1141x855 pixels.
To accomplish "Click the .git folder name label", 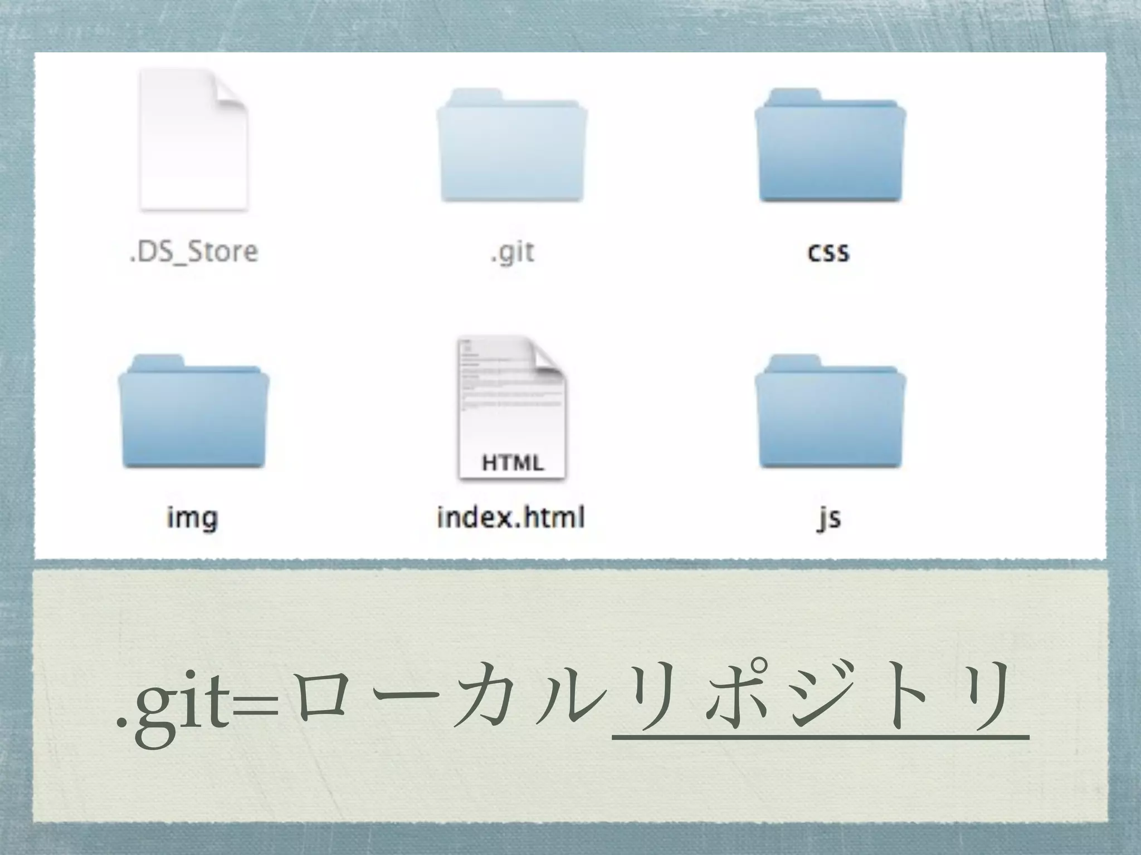I will coord(512,254).
